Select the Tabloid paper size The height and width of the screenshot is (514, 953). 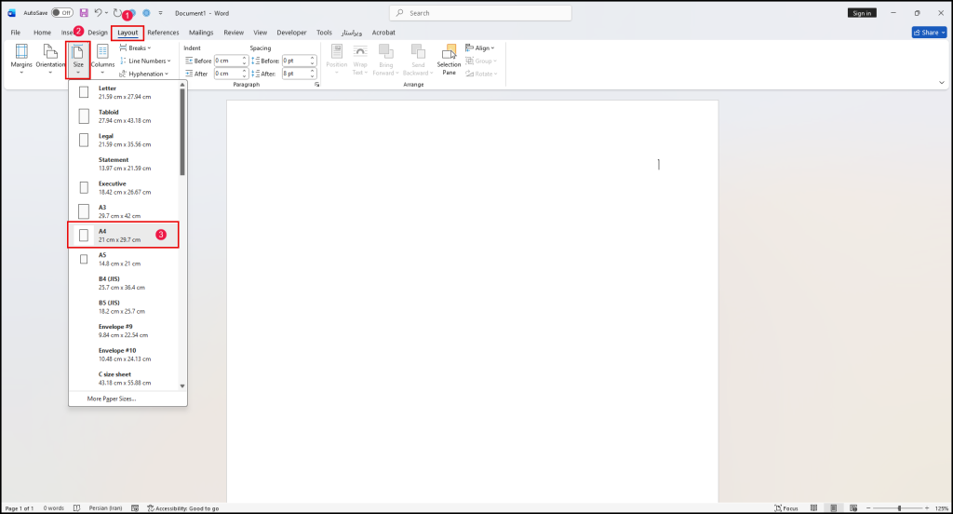click(x=124, y=116)
